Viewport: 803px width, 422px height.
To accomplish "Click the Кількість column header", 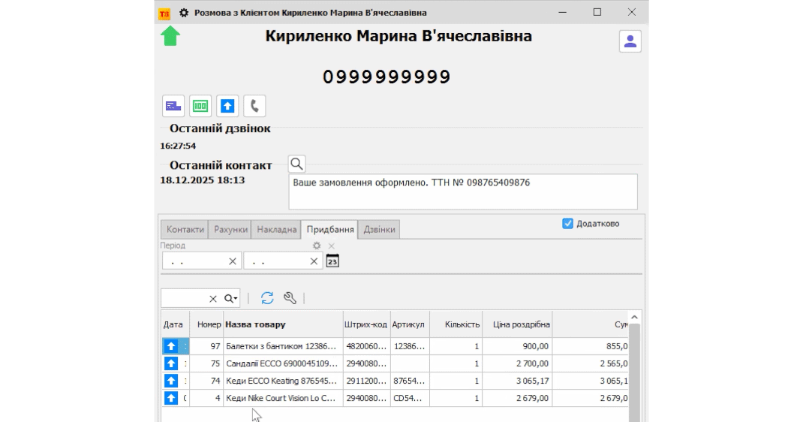I will 456,324.
